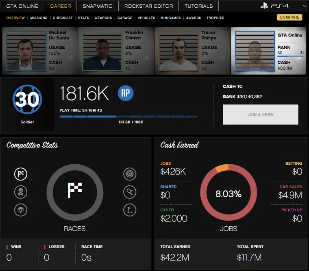
Task: Click the blue RP badge icon
Action: coord(126,93)
